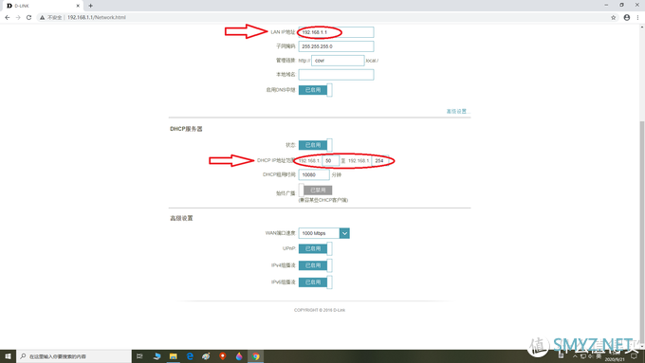The width and height of the screenshot is (645, 363).
Task: Open the blue bird app on taskbar
Action: 157,356
